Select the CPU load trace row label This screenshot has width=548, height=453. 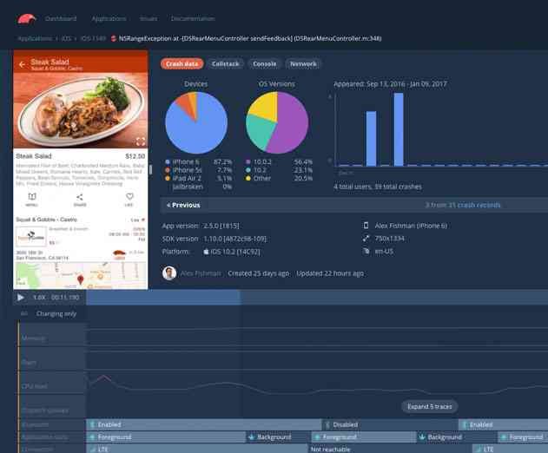(x=34, y=386)
